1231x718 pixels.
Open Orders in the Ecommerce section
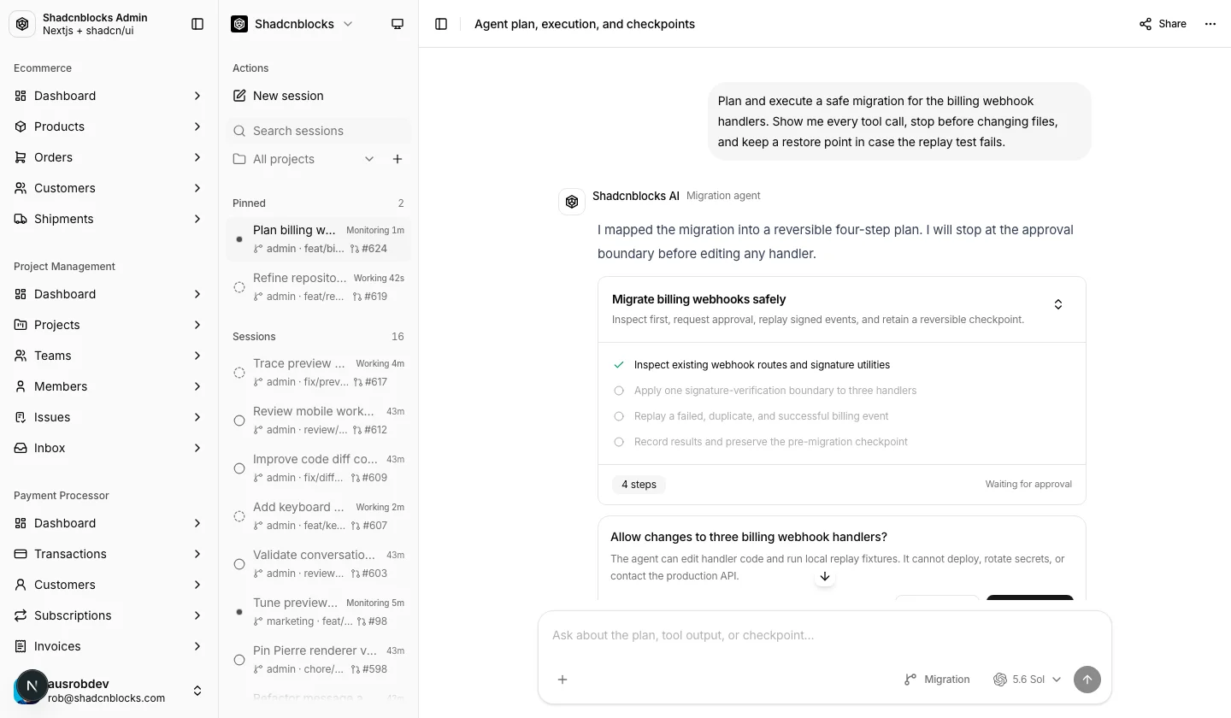tap(109, 157)
